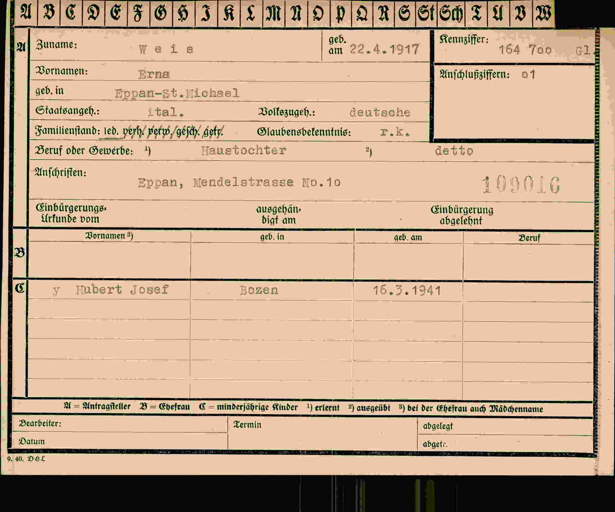The width and height of the screenshot is (615, 512).
Task: Click the 'Datum' field
Action: point(120,441)
